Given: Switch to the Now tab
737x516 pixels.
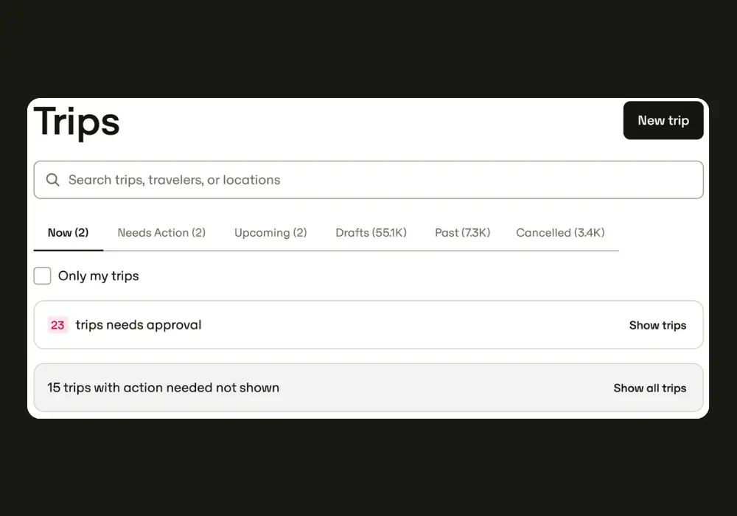Looking at the screenshot, I should 68,233.
